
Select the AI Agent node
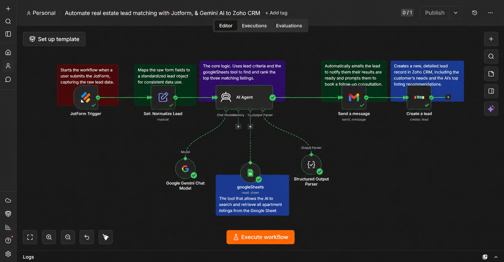(x=244, y=97)
